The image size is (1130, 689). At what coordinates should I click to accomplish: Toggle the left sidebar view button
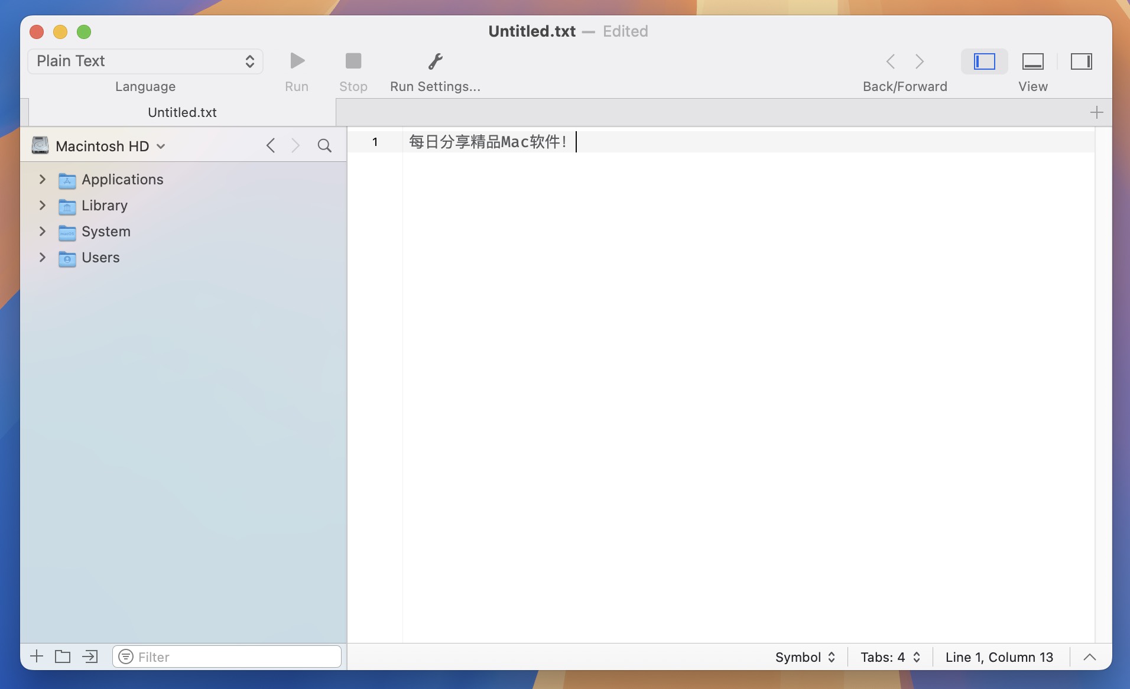tap(985, 61)
